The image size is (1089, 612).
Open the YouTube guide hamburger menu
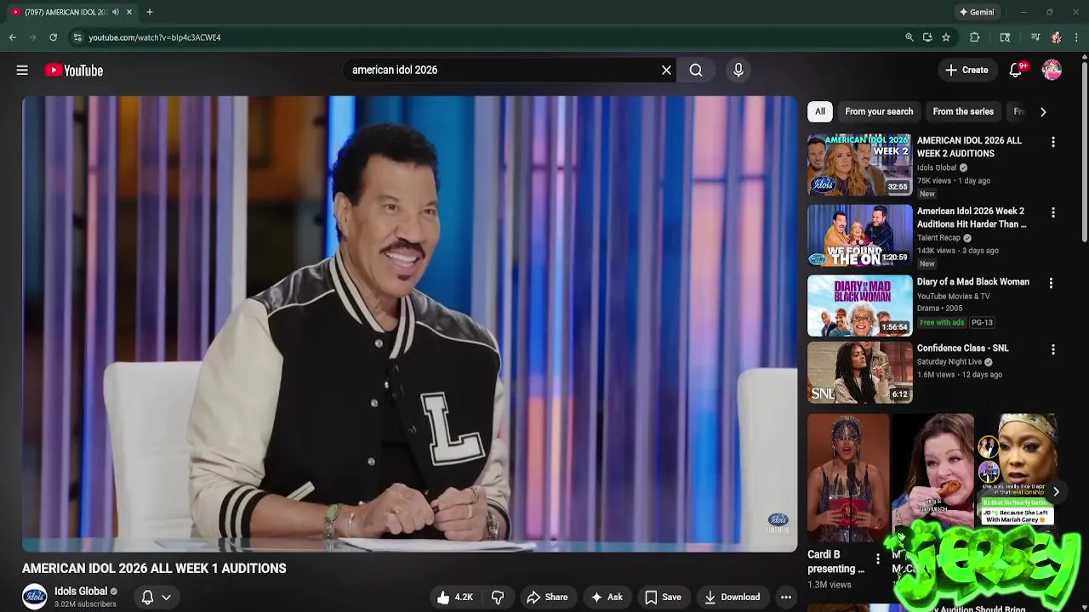pyautogui.click(x=22, y=71)
